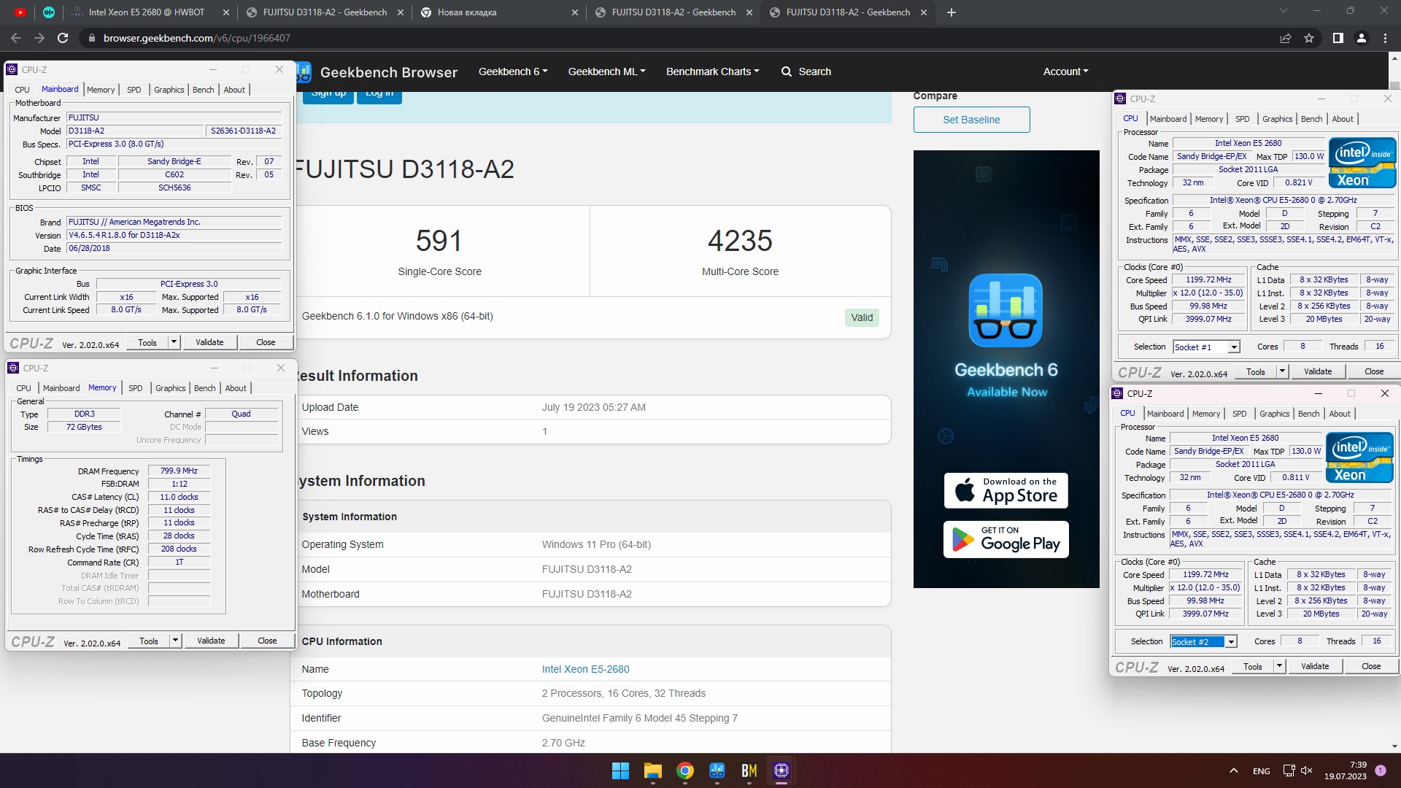Click the Geekbench Browser logo icon
Viewport: 1401px width, 788px height.
pyautogui.click(x=304, y=72)
